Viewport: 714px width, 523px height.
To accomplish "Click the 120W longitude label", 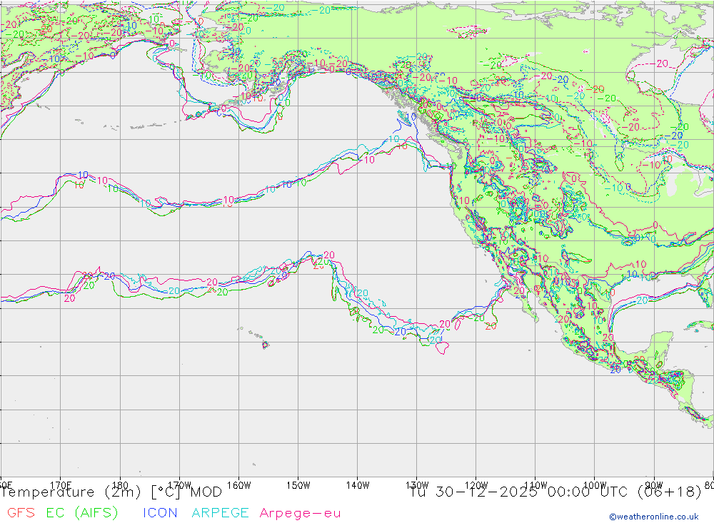I will [x=476, y=484].
